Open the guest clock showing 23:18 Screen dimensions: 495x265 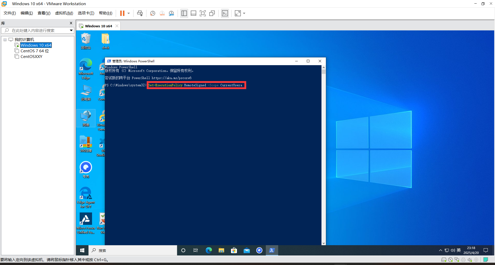(x=471, y=250)
